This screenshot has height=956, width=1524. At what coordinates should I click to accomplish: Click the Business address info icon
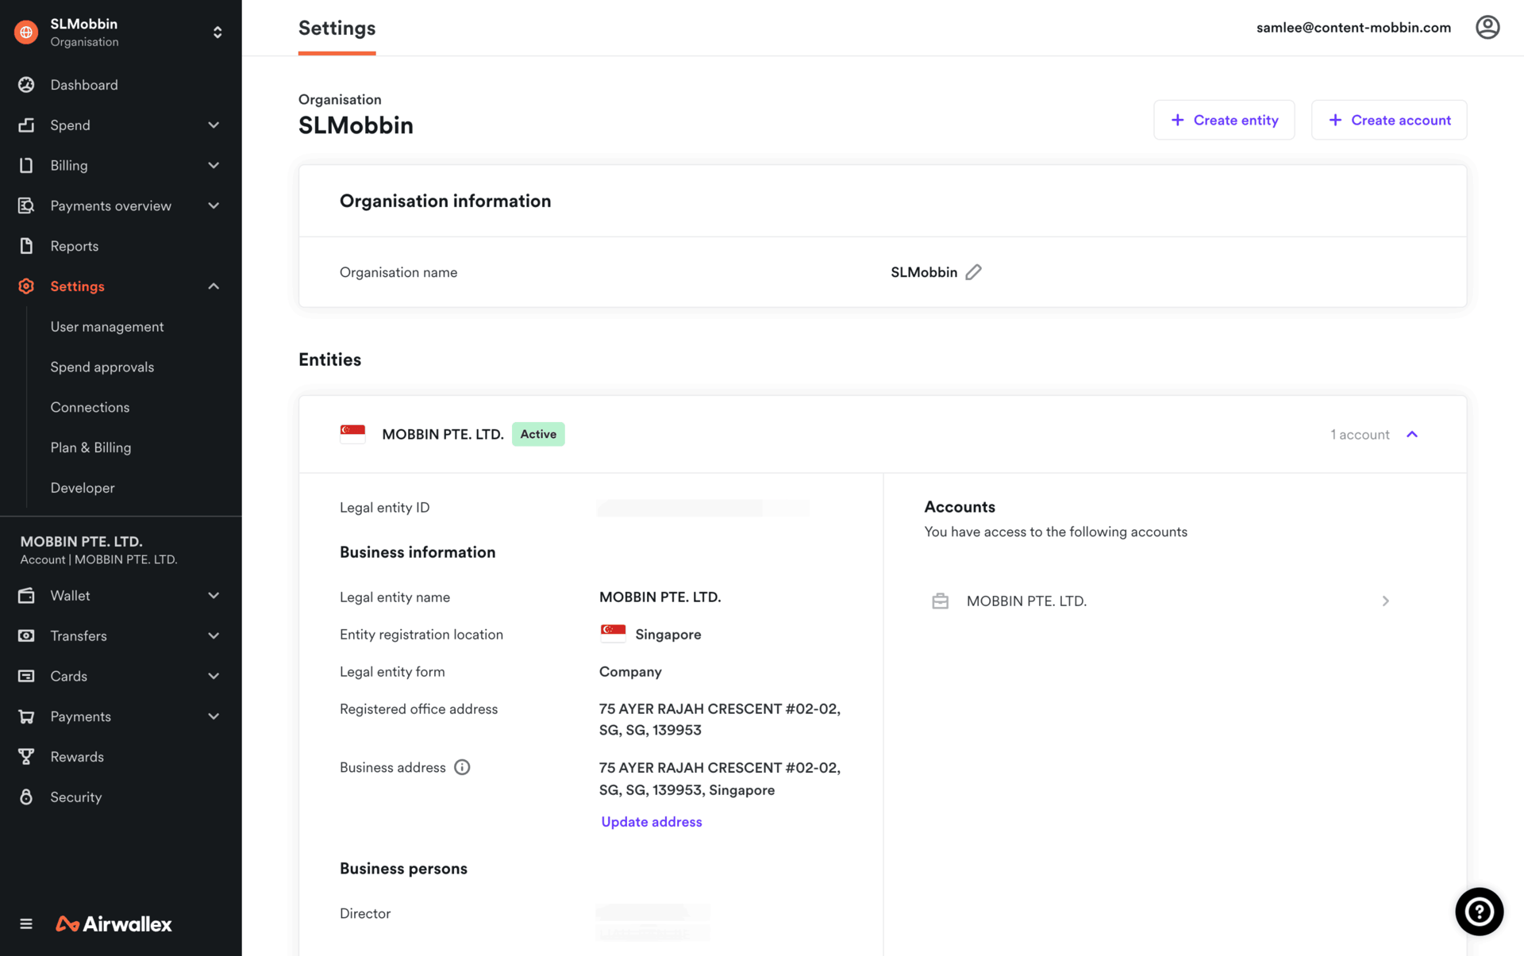point(462,767)
